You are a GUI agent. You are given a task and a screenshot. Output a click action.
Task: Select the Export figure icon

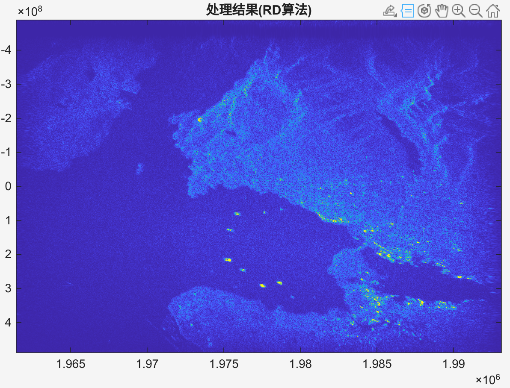click(x=389, y=12)
